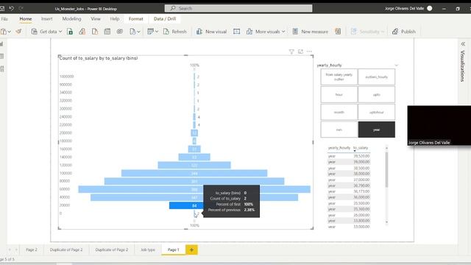This screenshot has height=265, width=471.
Task: Open the File menu
Action: point(4,19)
